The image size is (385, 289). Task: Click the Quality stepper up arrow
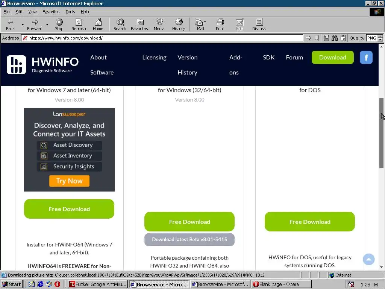click(380, 37)
